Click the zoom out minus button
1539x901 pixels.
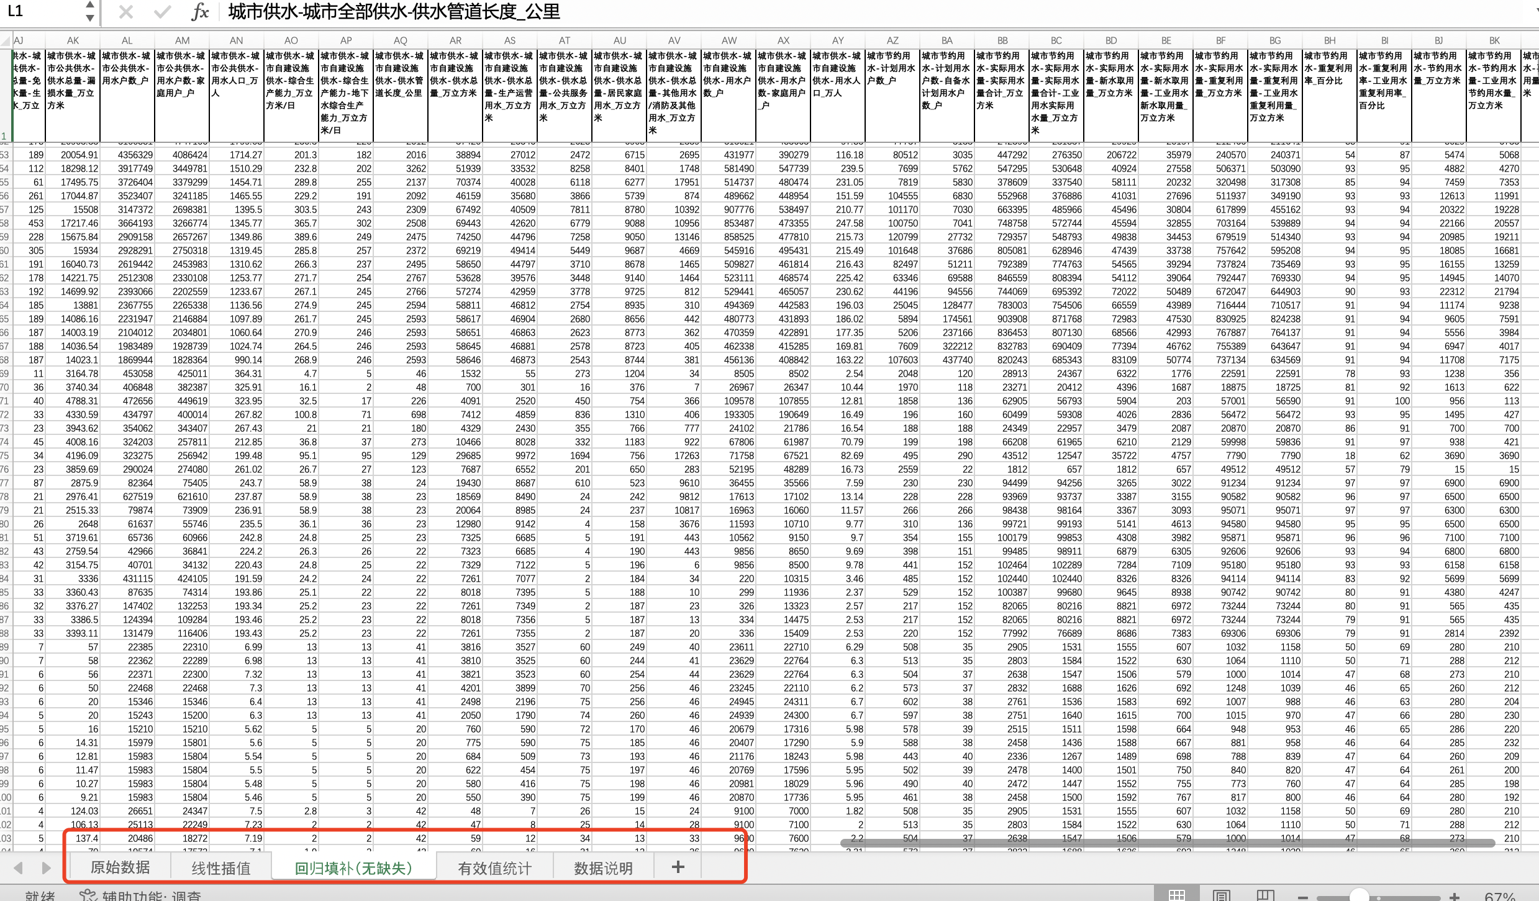[x=1303, y=897]
